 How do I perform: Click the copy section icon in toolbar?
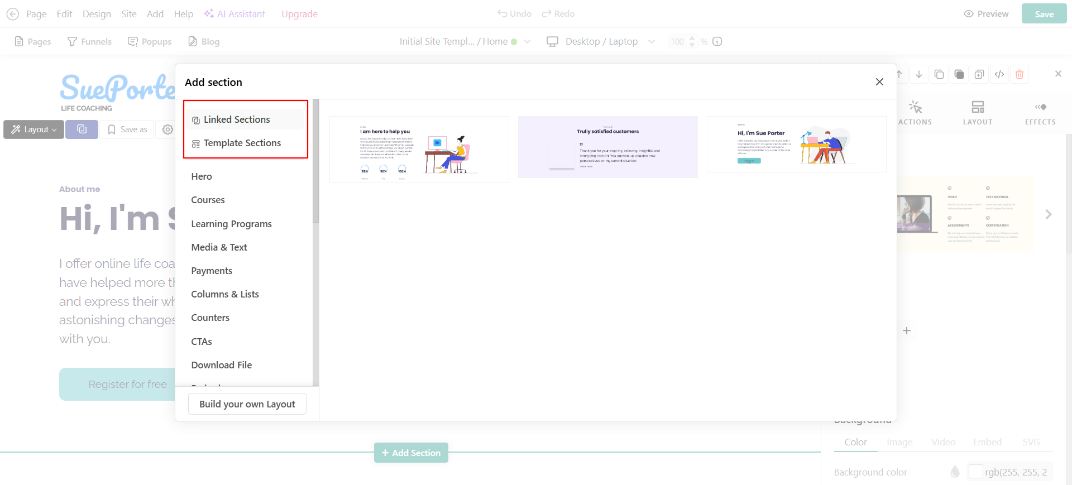pos(939,74)
